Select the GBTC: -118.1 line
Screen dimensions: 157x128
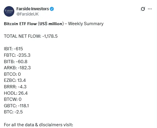pyautogui.click(x=16, y=106)
